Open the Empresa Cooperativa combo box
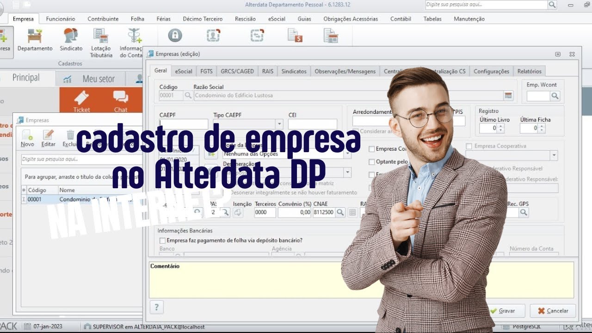Viewport: 592px width, 333px height. pos(512,155)
